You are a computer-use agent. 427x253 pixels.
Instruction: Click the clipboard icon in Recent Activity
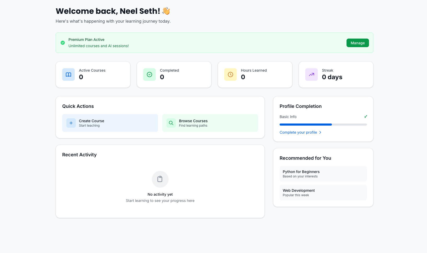[x=160, y=179]
